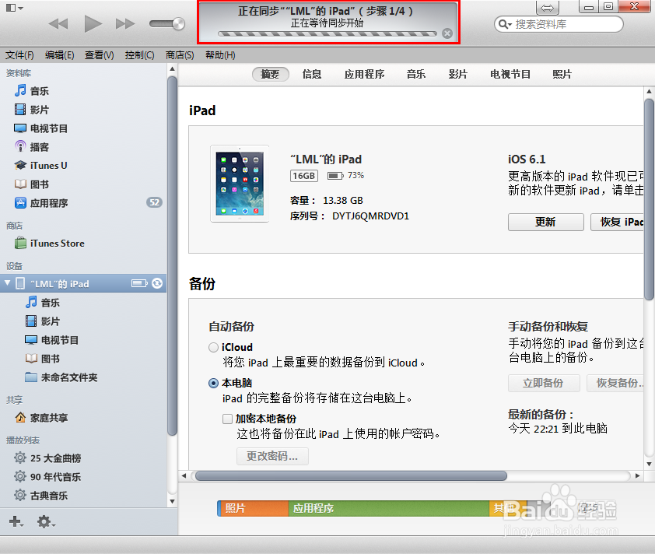Switch to device 音乐 tab
Image resolution: width=655 pixels, height=554 pixels.
[416, 75]
